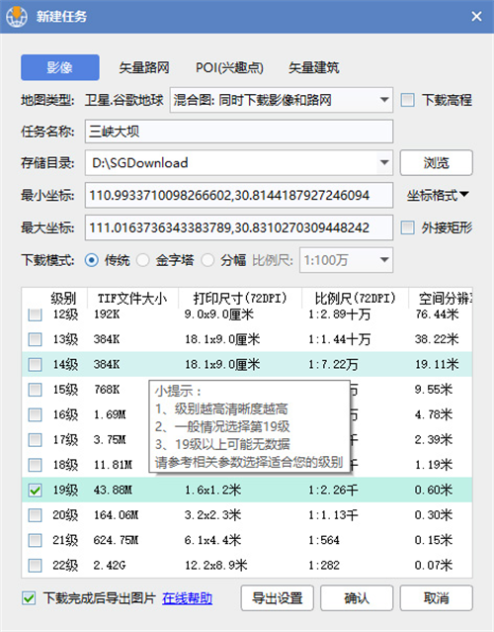Click the 1:7.22万 scale cell
The image size is (494, 632).
click(333, 365)
